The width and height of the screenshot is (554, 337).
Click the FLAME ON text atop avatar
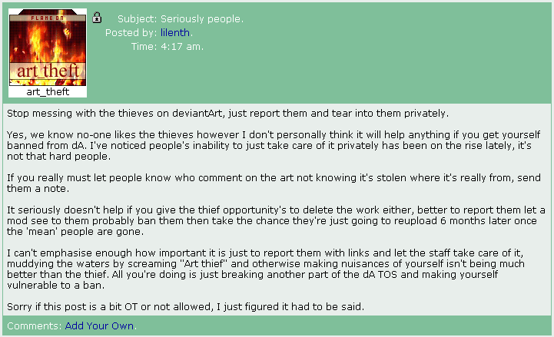[48, 18]
